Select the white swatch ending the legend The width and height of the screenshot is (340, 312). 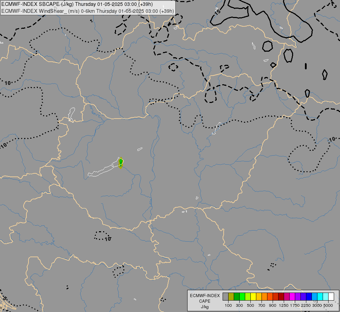click(331, 297)
